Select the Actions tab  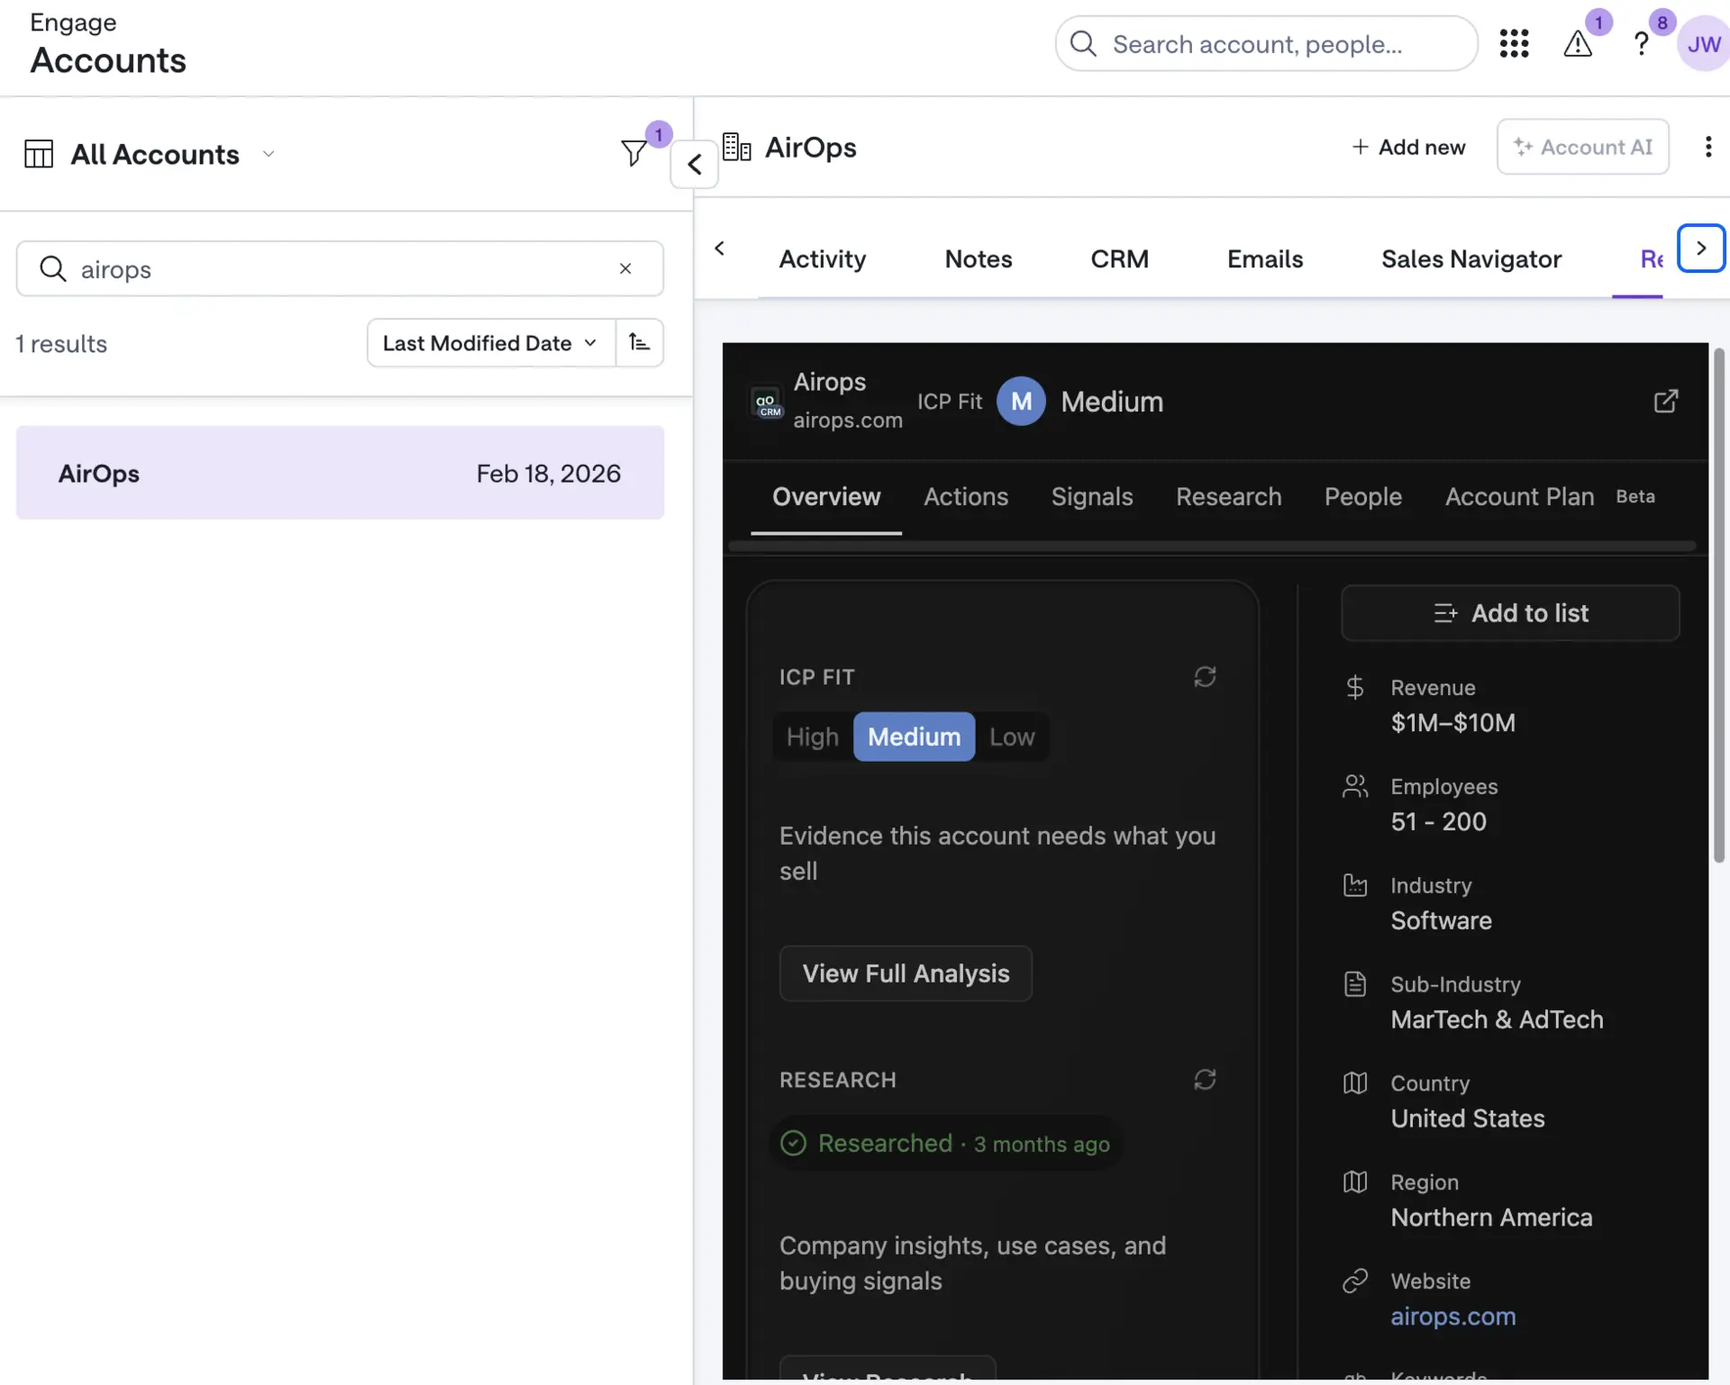pyautogui.click(x=966, y=496)
